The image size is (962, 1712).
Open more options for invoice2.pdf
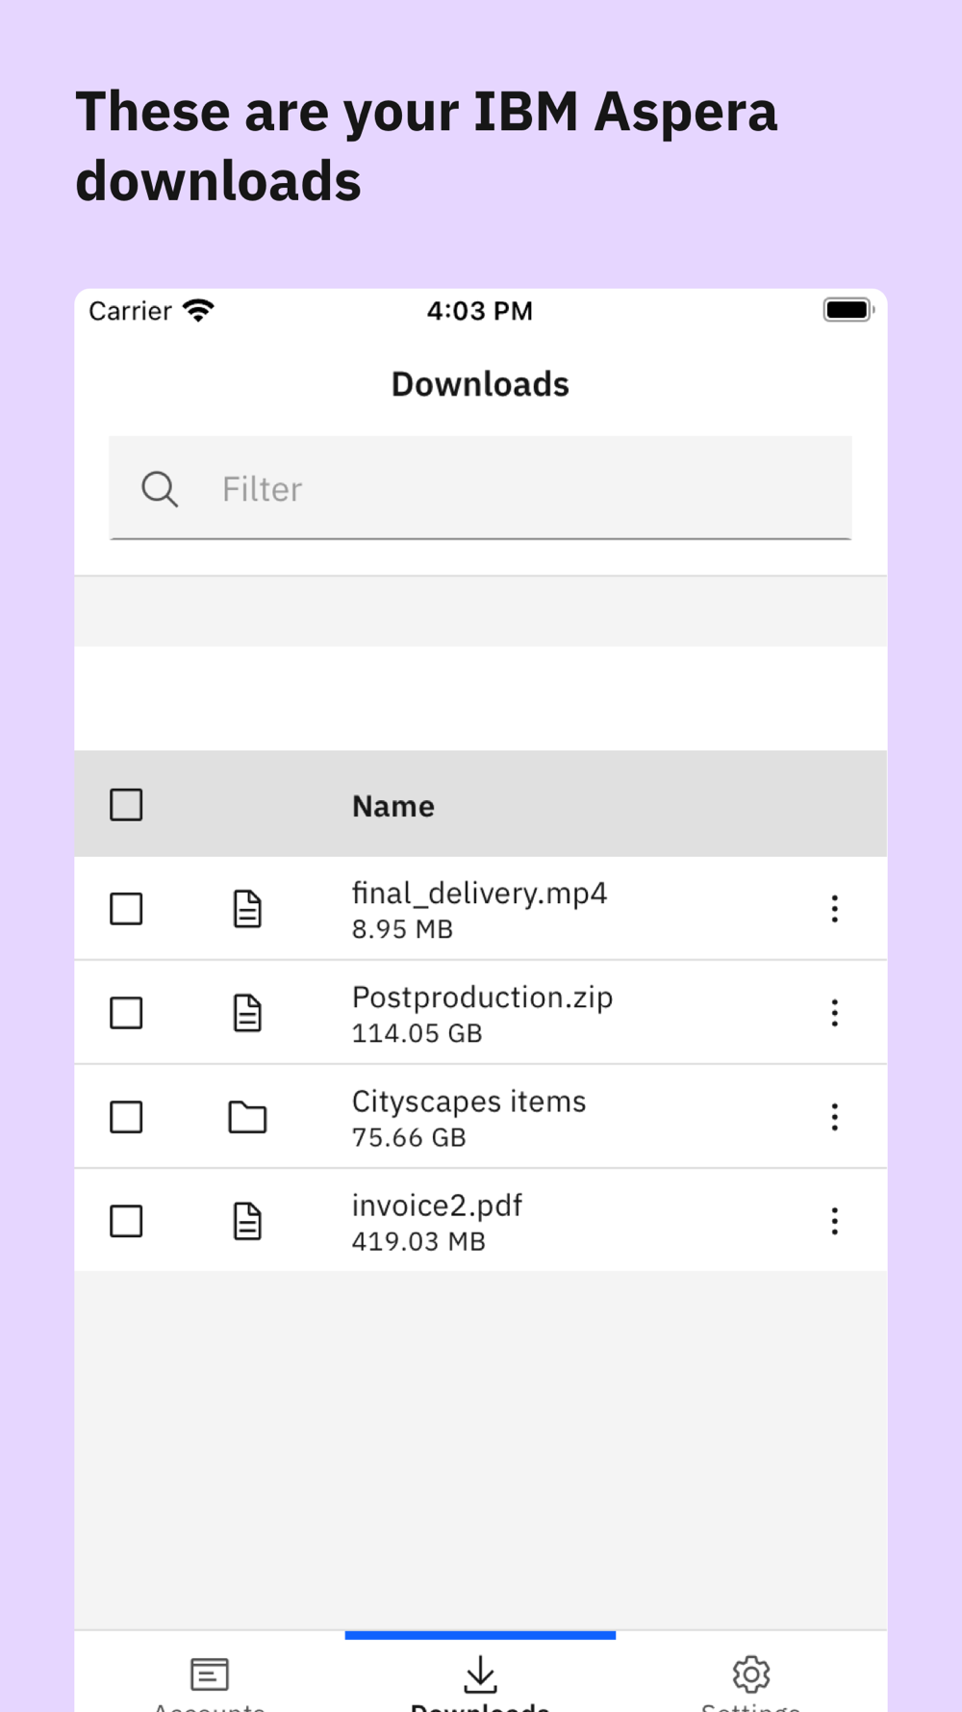(834, 1221)
